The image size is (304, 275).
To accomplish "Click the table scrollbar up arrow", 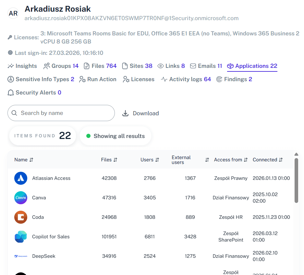I will [296, 154].
